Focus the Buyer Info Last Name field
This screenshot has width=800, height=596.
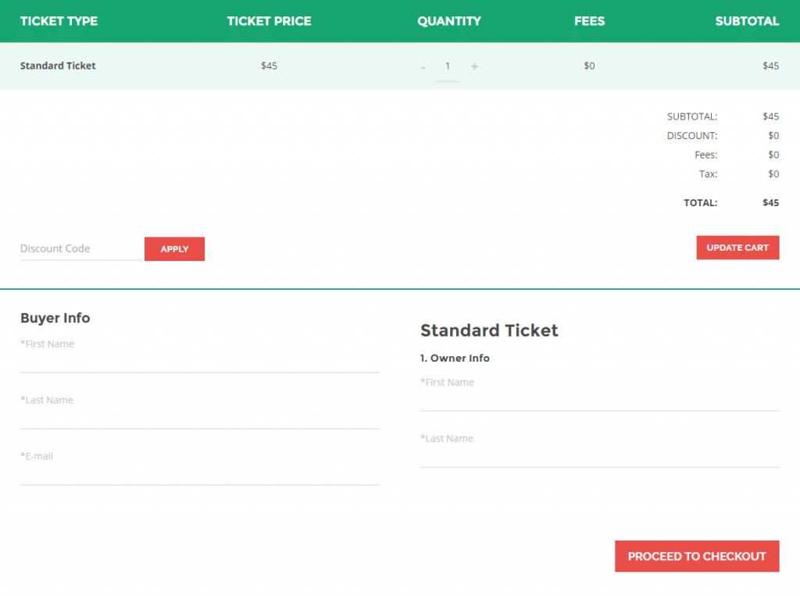(199, 417)
